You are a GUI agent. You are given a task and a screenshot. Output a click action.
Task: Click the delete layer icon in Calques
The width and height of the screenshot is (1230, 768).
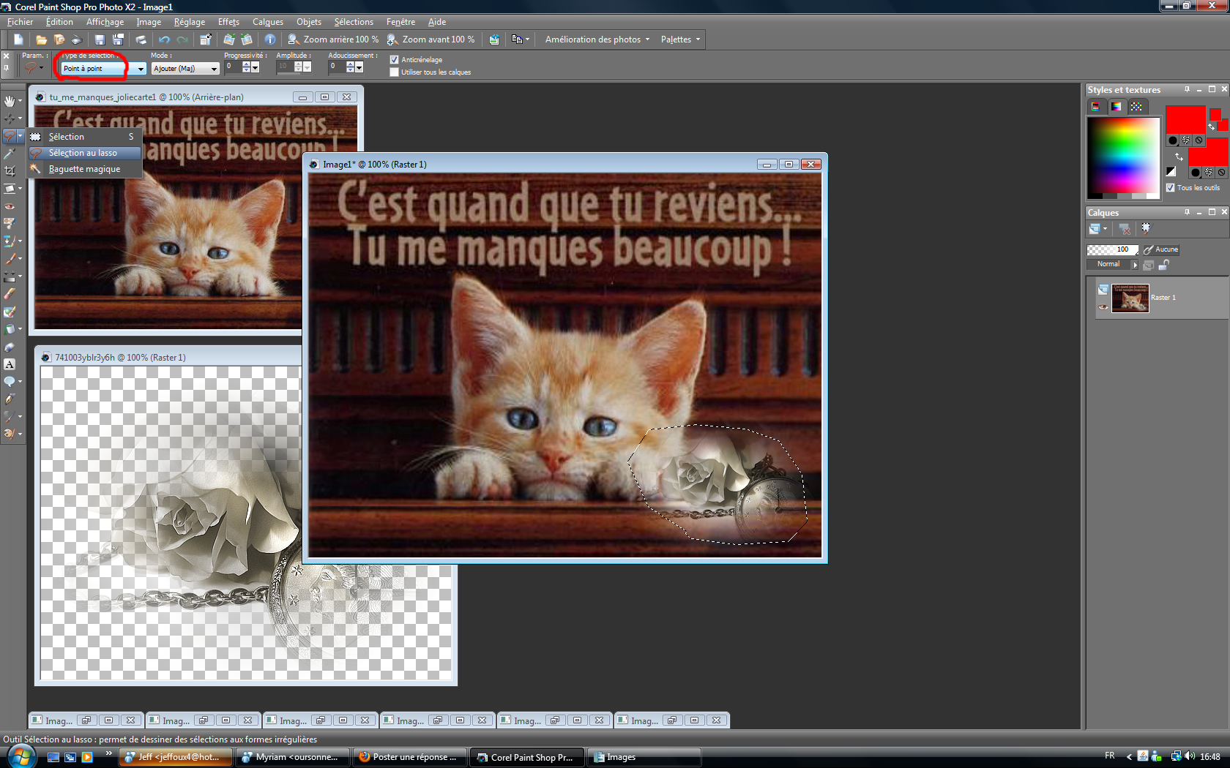click(1125, 229)
